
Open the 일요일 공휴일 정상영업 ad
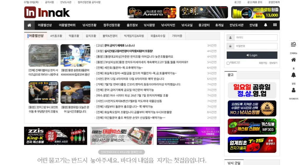(252, 90)
